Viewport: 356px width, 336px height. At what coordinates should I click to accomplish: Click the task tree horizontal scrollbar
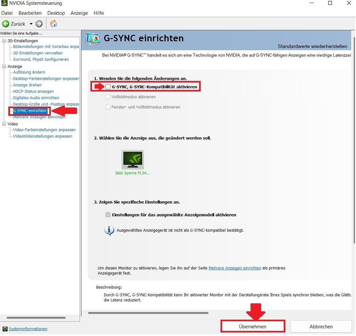click(36, 317)
